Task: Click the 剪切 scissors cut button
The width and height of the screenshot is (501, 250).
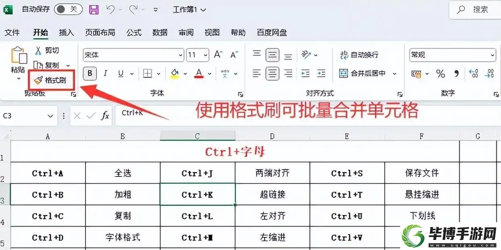Action: click(x=47, y=50)
